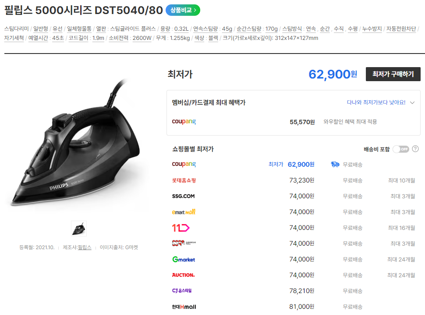Open the Gmarket mall logo
Image resolution: width=425 pixels, height=315 pixels.
pyautogui.click(x=184, y=259)
